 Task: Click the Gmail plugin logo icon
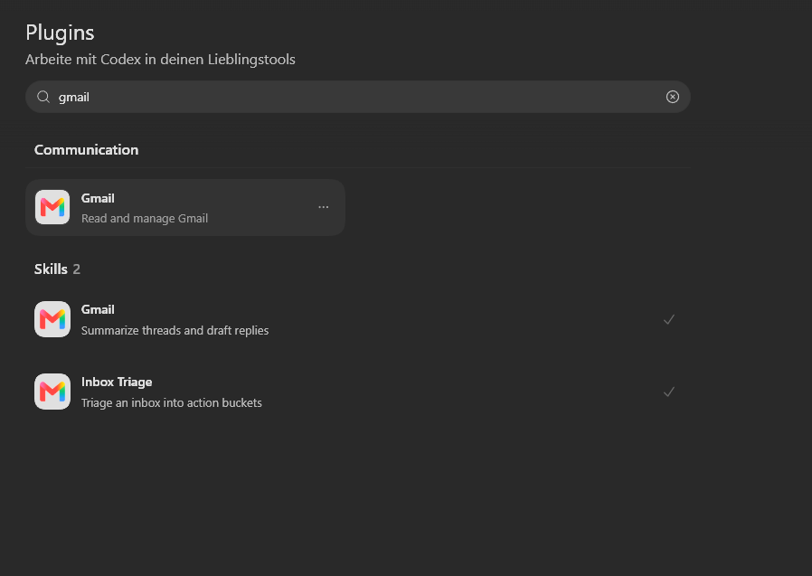pyautogui.click(x=52, y=207)
